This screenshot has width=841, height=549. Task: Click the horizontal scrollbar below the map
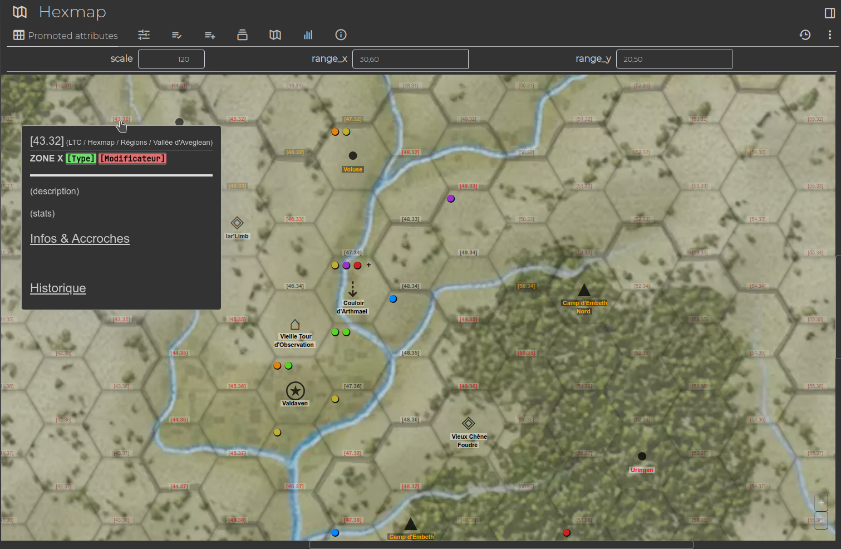(501, 545)
